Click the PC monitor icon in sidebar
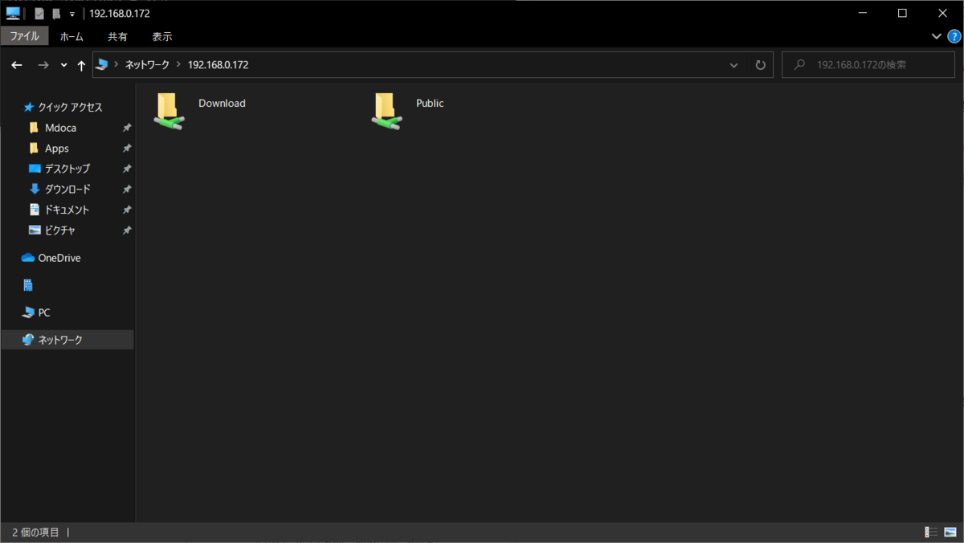Viewport: 964px width, 543px height. [28, 312]
